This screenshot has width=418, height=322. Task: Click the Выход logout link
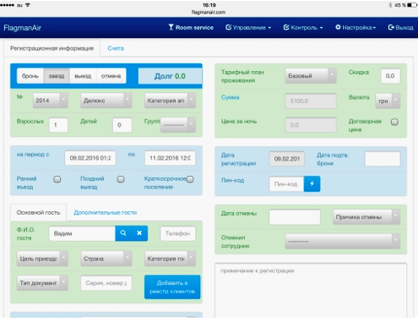pyautogui.click(x=401, y=27)
